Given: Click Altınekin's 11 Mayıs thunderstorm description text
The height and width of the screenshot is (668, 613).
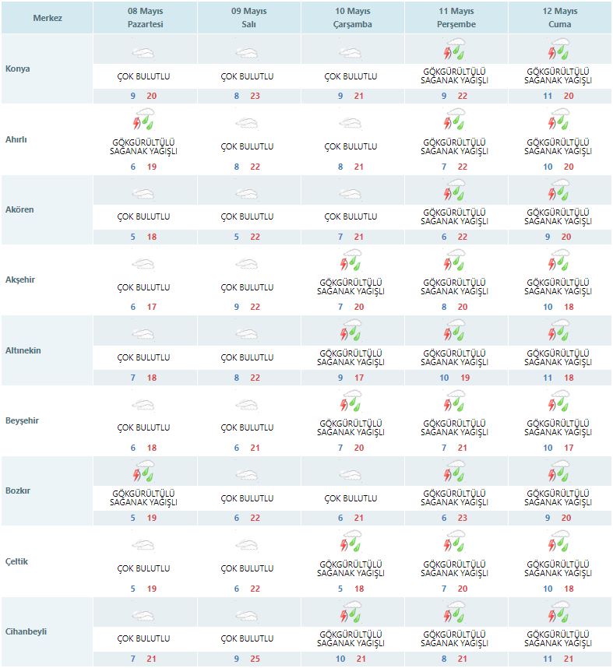Looking at the screenshot, I should click(x=455, y=357).
